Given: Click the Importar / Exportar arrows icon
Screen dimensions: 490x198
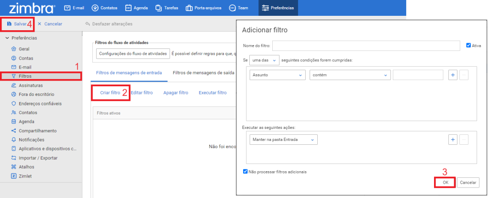Looking at the screenshot, I should tap(13, 158).
